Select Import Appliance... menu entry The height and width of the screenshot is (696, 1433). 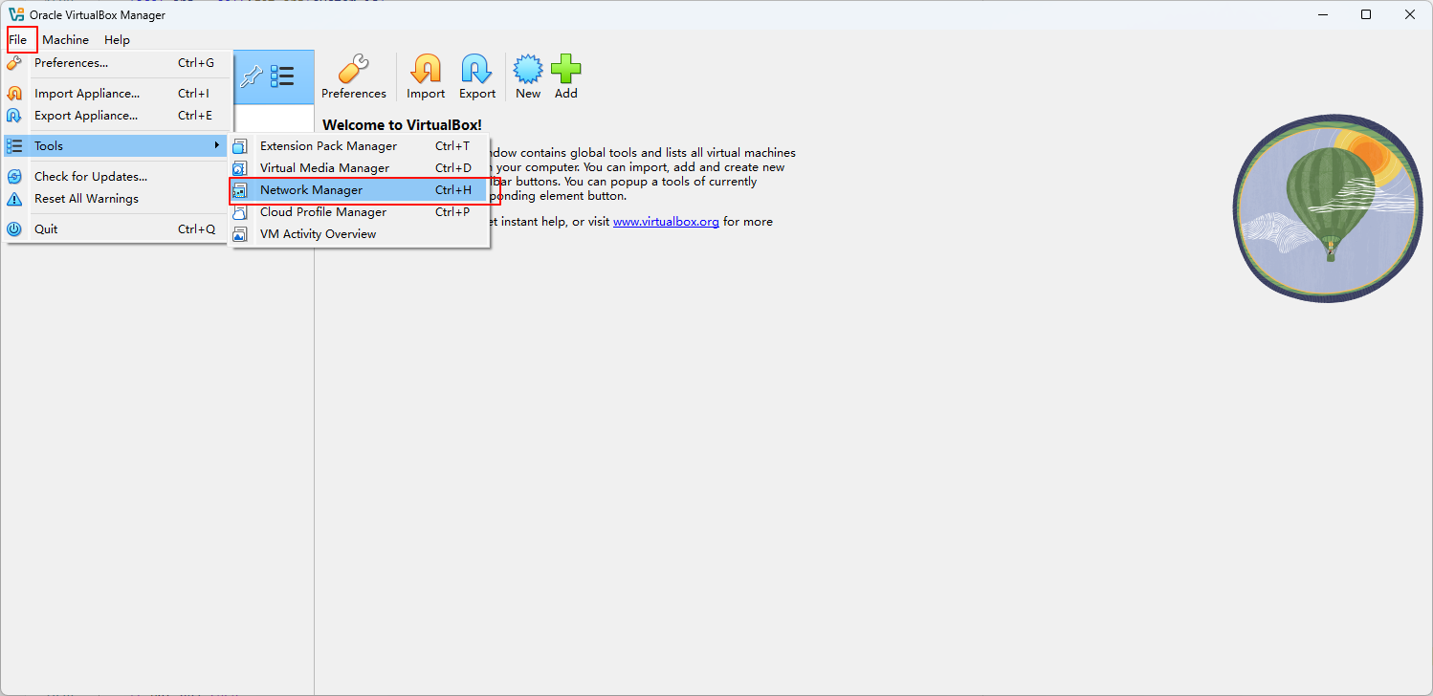tap(118, 94)
